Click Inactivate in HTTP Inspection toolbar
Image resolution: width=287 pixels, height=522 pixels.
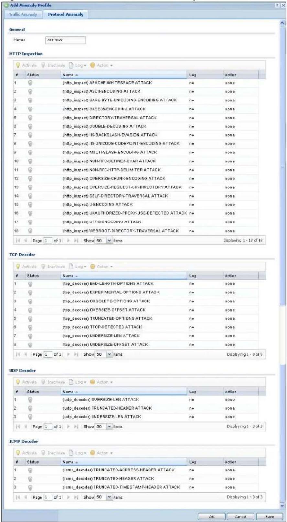[53, 65]
